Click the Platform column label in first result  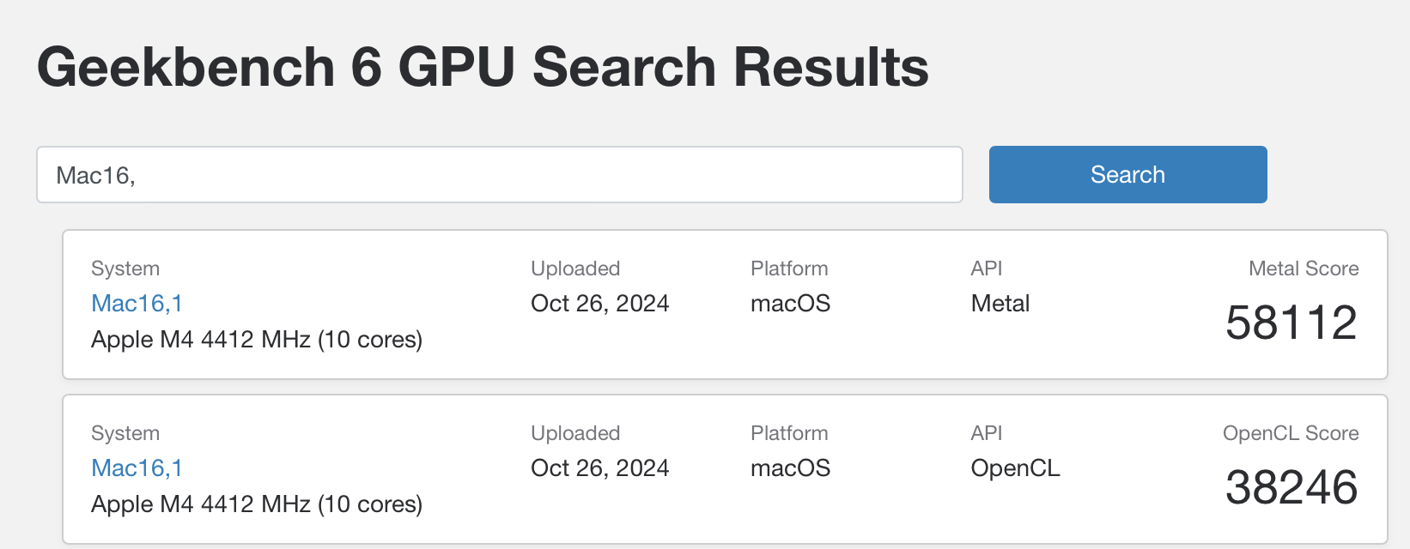(788, 268)
